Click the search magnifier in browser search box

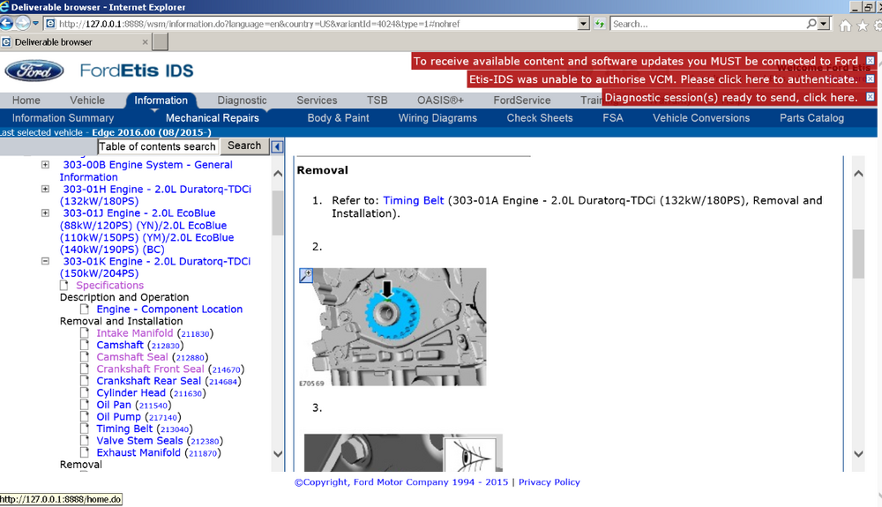point(811,24)
